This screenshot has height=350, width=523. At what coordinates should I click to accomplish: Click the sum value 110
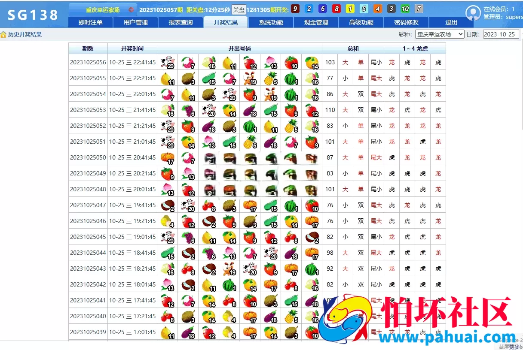click(330, 110)
